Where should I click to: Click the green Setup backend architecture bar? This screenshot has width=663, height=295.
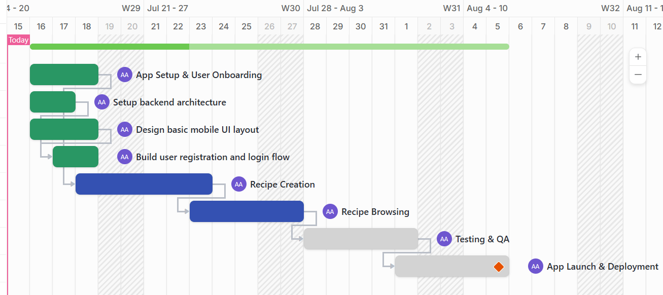pos(53,102)
